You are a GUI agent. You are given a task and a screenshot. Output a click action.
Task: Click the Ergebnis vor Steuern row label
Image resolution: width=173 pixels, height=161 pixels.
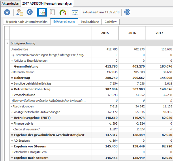tap(29, 146)
